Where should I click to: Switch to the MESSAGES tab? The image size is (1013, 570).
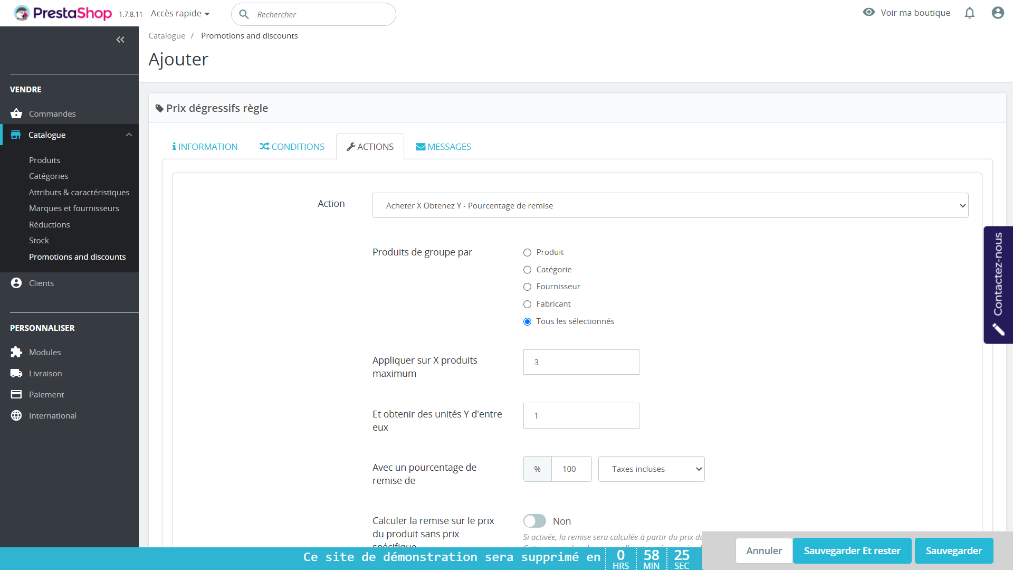click(x=443, y=147)
